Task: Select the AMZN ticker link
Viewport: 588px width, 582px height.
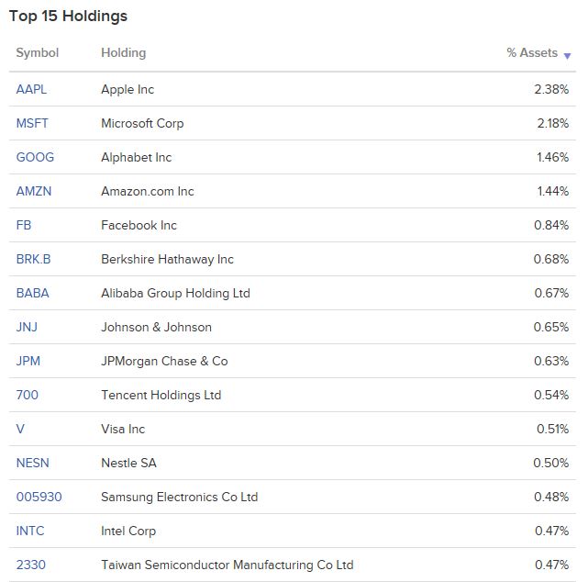Action: tap(34, 191)
